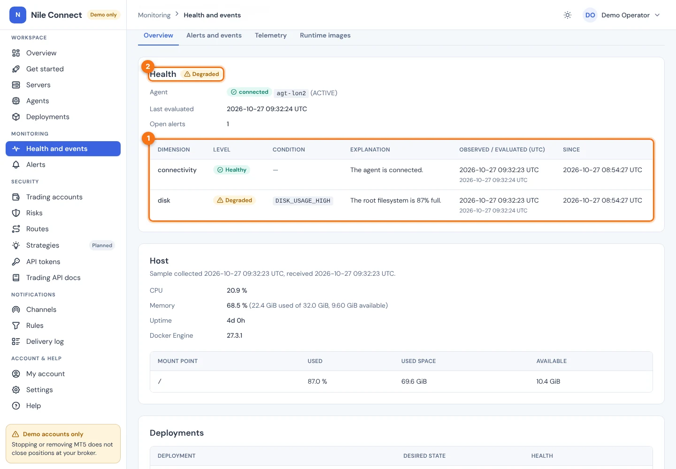Click the My account user icon
676x469 pixels.
16,374
